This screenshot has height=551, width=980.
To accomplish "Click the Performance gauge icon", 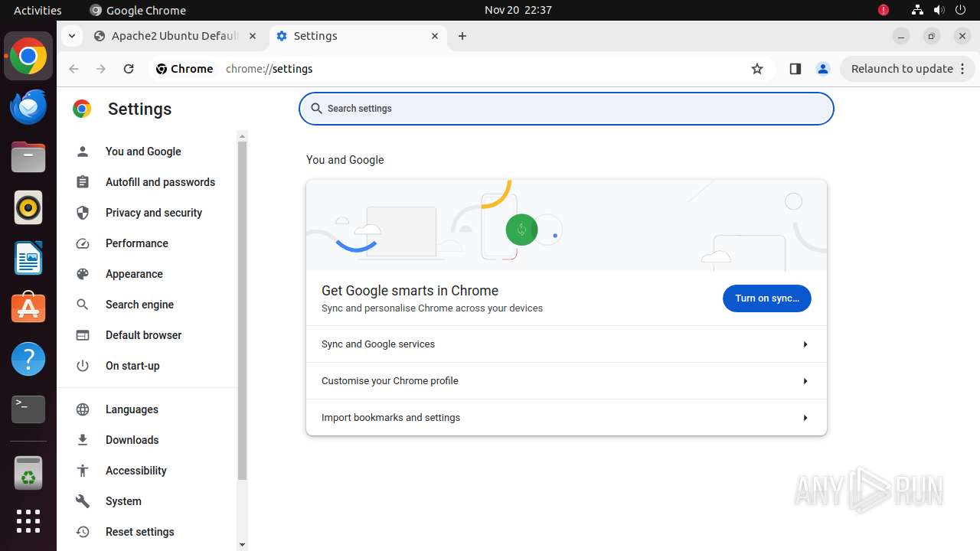I will (83, 243).
